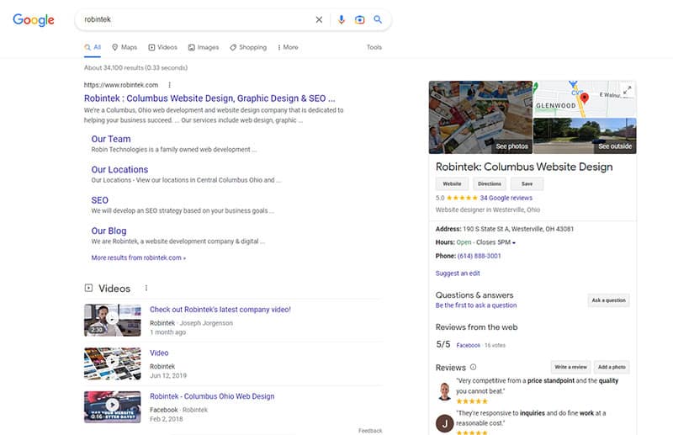Open the three-dot menu beside robintek.com URL
The image size is (673, 435).
169,85
